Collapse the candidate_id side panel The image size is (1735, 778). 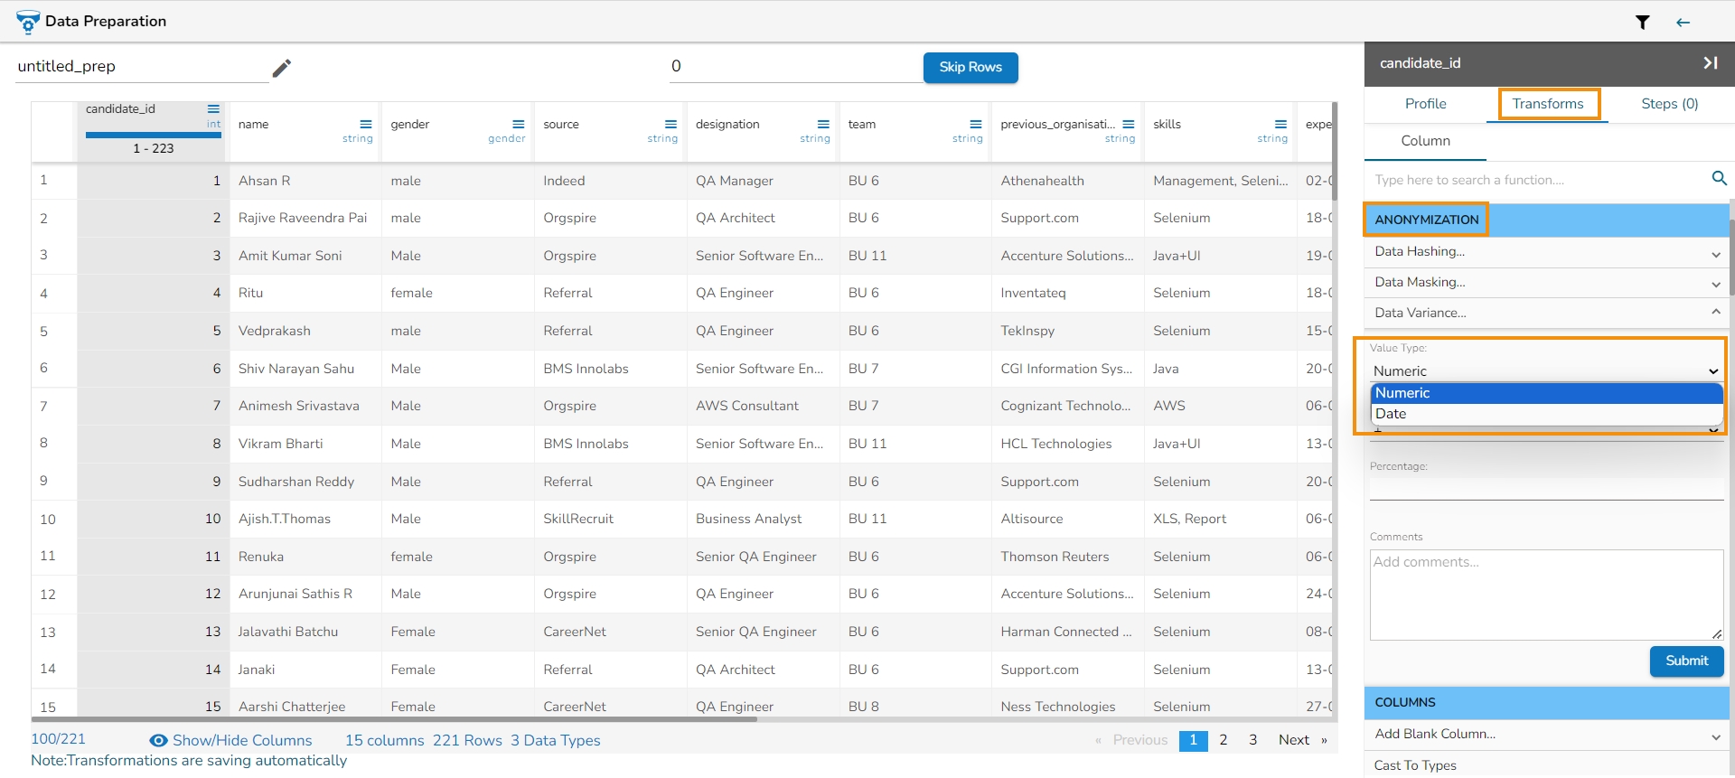tap(1710, 63)
